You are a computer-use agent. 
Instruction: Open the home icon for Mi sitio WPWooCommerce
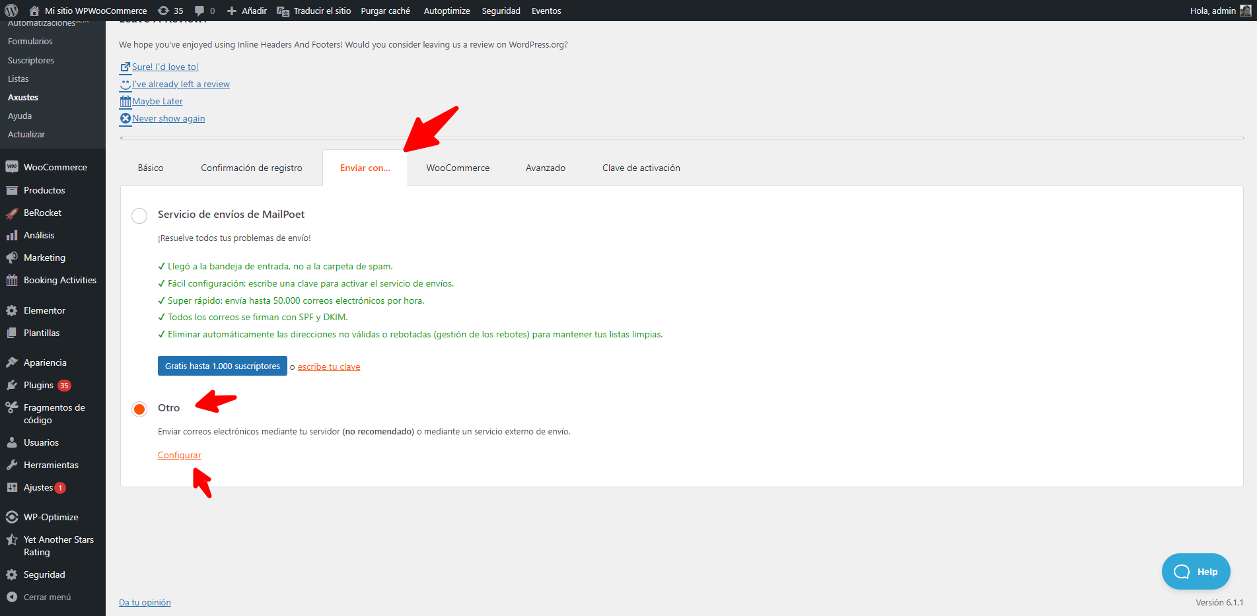[x=34, y=11]
